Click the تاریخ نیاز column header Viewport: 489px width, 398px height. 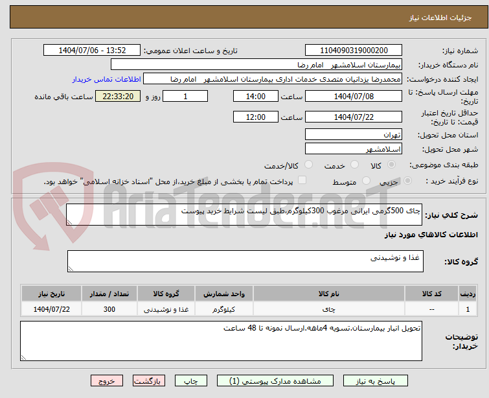pyautogui.click(x=51, y=294)
